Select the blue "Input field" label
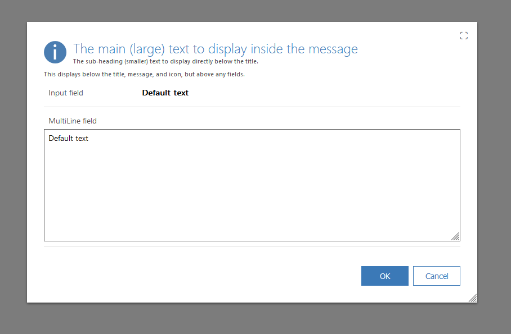The height and width of the screenshot is (334, 511). tap(66, 93)
